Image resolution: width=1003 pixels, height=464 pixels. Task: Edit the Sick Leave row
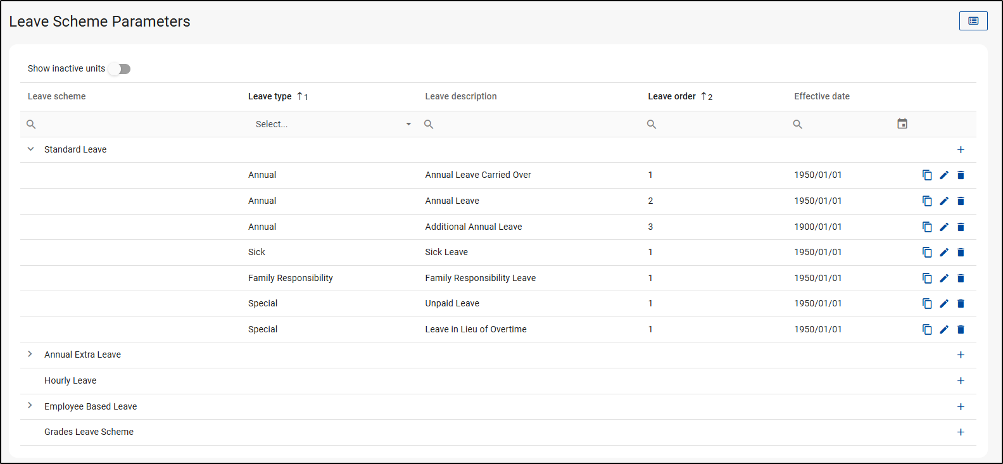point(944,253)
